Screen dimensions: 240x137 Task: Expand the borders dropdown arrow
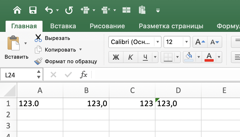click(177, 57)
